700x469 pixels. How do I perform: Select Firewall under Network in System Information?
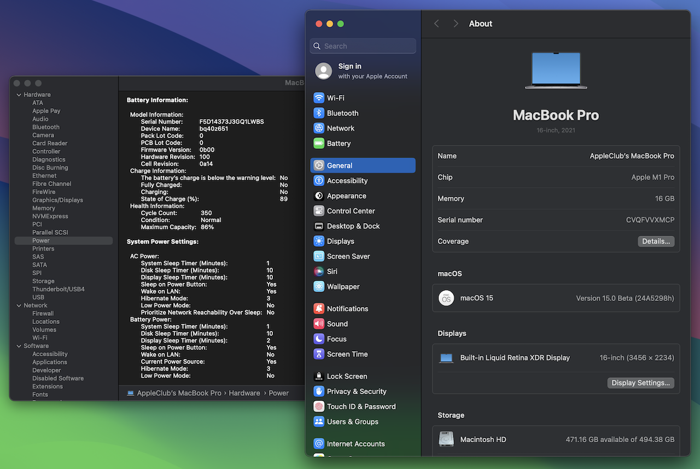pyautogui.click(x=43, y=314)
